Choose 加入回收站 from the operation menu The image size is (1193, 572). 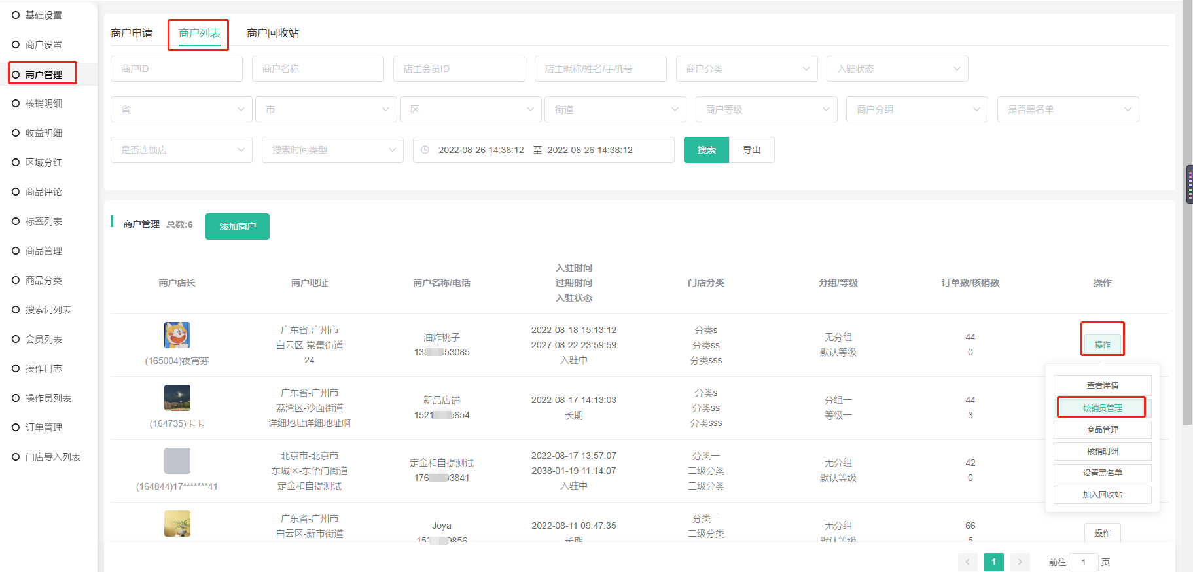(x=1102, y=495)
